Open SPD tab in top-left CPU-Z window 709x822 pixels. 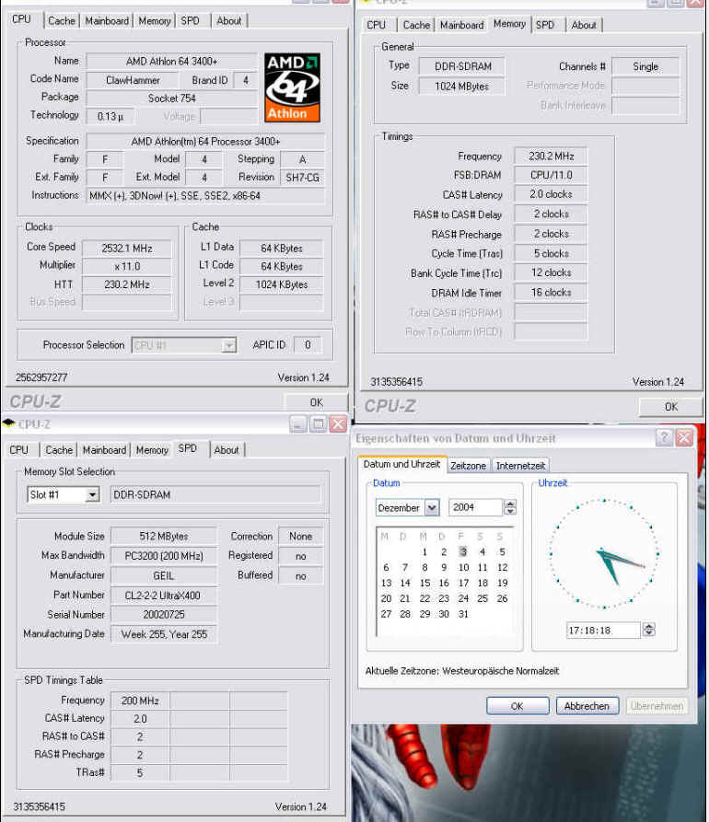point(190,21)
